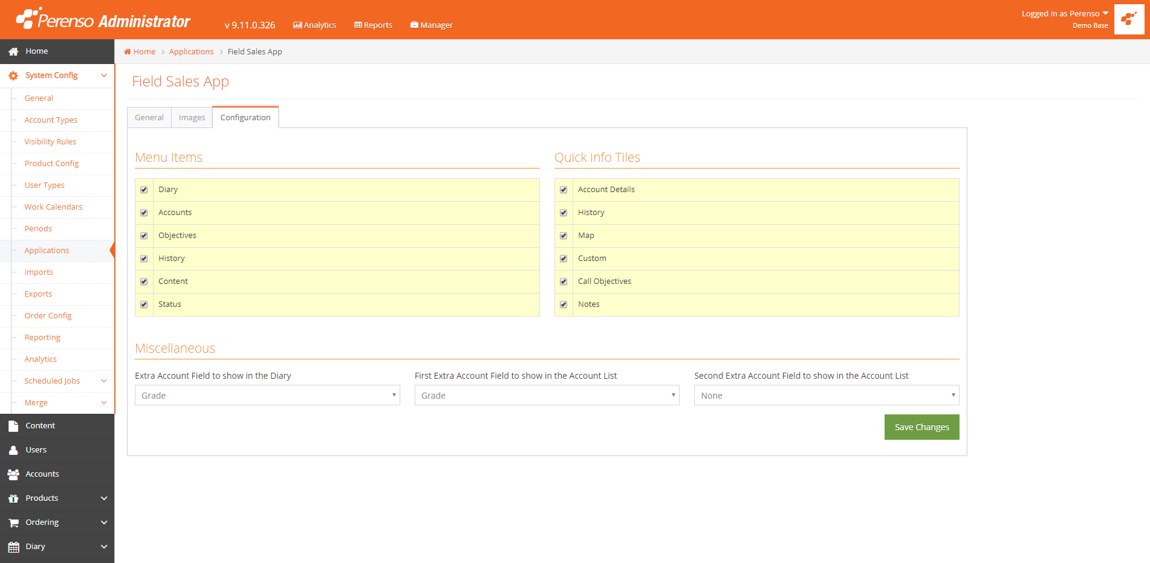Click the Content document icon in sidebar

tap(13, 426)
